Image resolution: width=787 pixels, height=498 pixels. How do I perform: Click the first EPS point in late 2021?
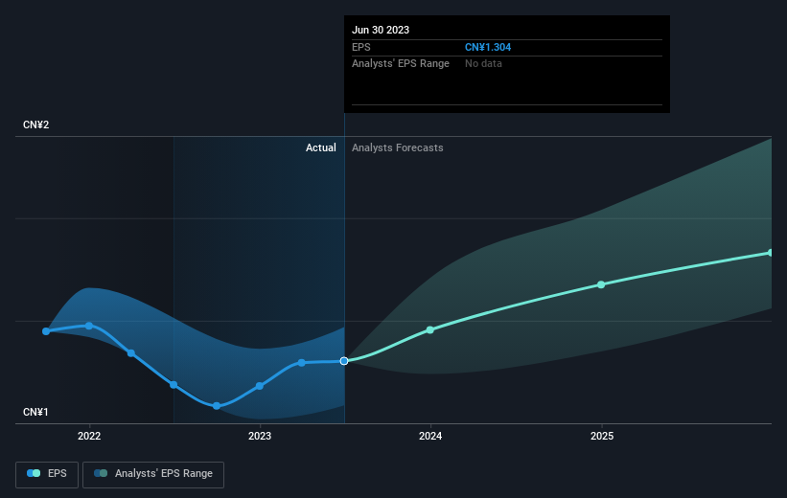[x=46, y=331]
